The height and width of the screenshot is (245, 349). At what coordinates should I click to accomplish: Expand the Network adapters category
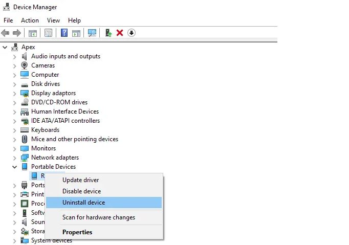pyautogui.click(x=14, y=158)
